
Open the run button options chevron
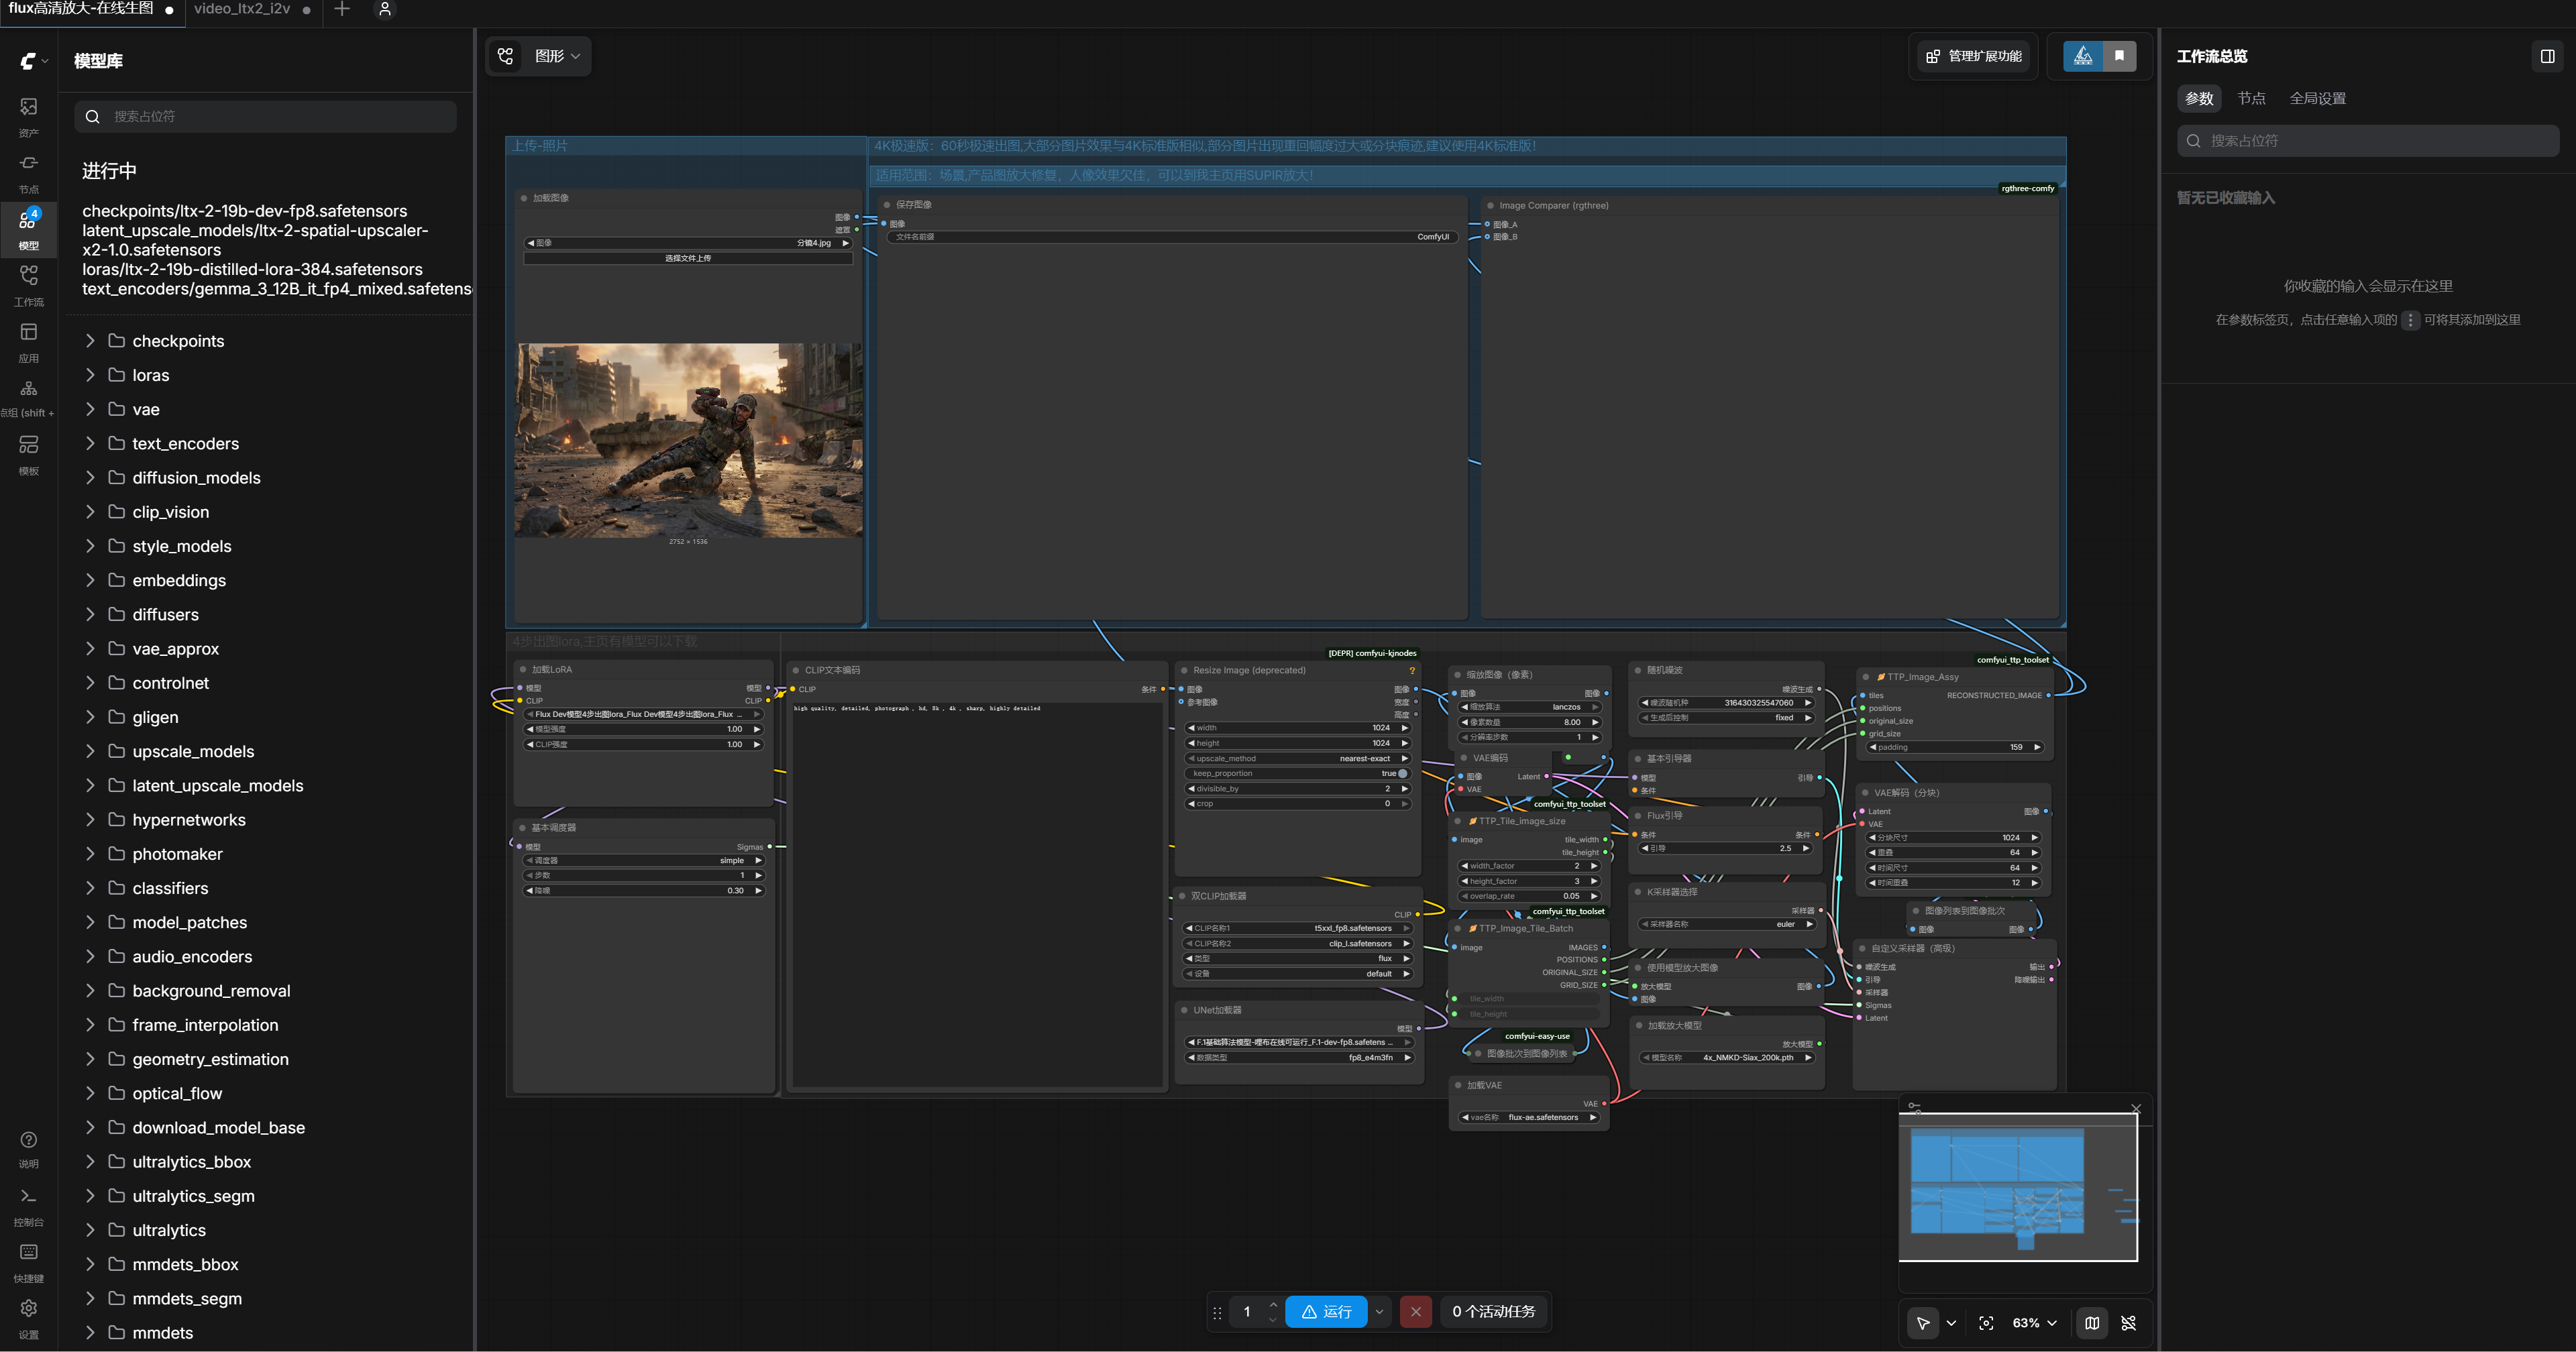[x=1380, y=1312]
